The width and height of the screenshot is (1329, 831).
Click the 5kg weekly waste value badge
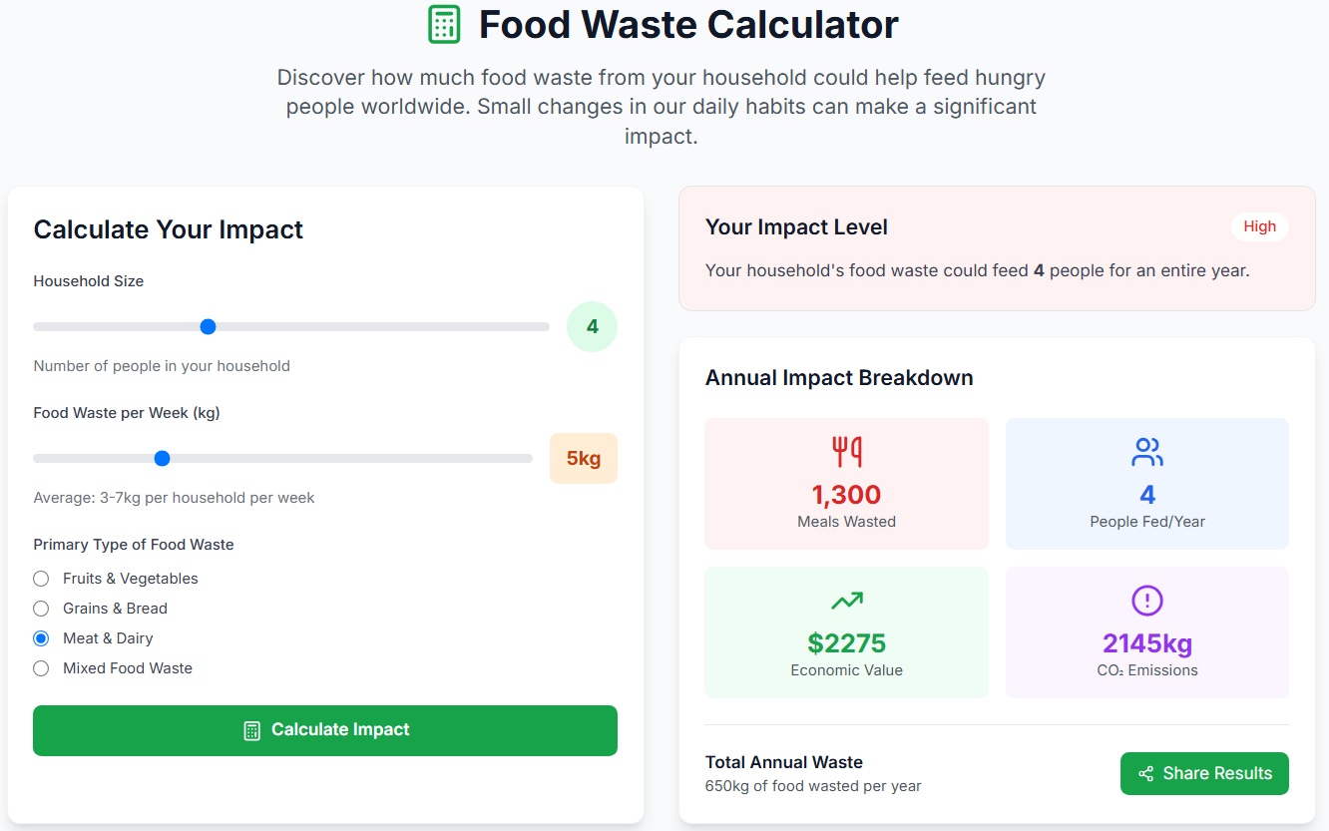point(584,458)
